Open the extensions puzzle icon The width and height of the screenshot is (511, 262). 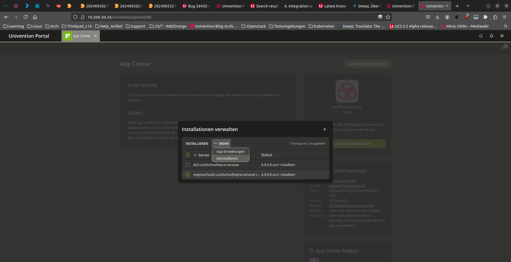tap(495, 17)
